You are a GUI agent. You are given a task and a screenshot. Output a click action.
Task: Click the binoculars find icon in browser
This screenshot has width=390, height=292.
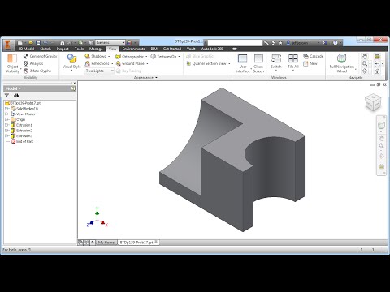pyautogui.click(x=16, y=96)
